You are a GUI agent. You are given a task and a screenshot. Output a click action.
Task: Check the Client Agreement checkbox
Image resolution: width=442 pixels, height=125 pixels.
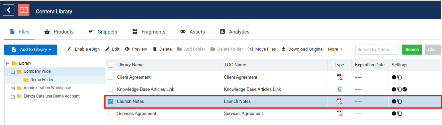[111, 77]
